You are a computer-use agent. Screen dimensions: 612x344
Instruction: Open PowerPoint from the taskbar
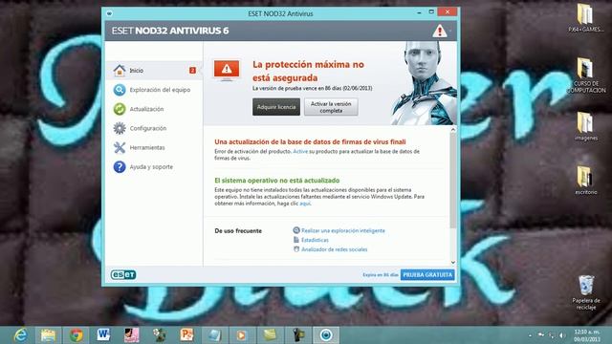click(x=186, y=335)
